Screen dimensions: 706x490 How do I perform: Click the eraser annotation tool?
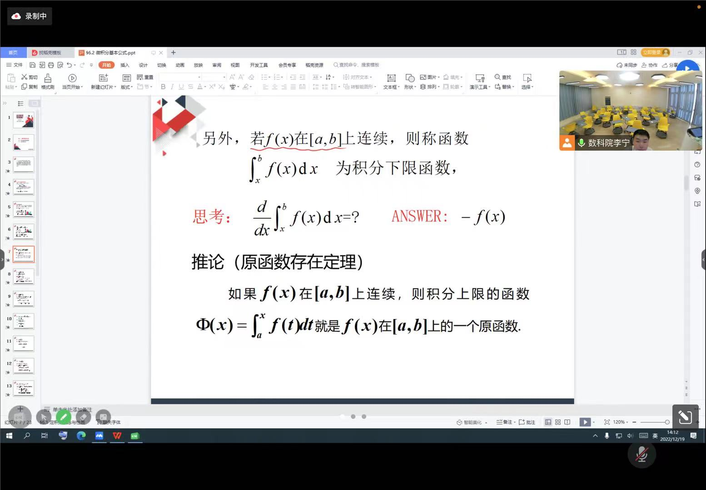83,416
